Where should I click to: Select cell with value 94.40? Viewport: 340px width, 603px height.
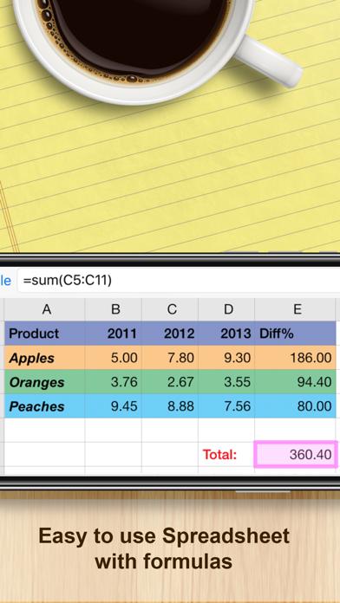[295, 382]
